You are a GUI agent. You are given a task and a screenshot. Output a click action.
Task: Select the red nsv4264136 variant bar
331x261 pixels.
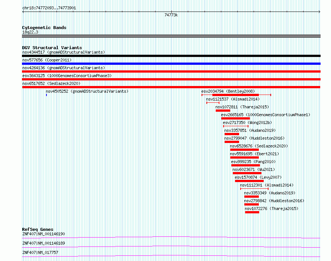tap(171, 71)
